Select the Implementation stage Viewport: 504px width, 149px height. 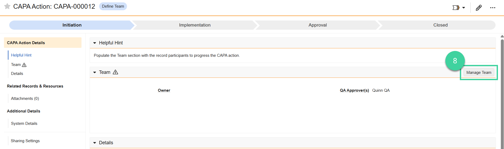[x=195, y=25]
